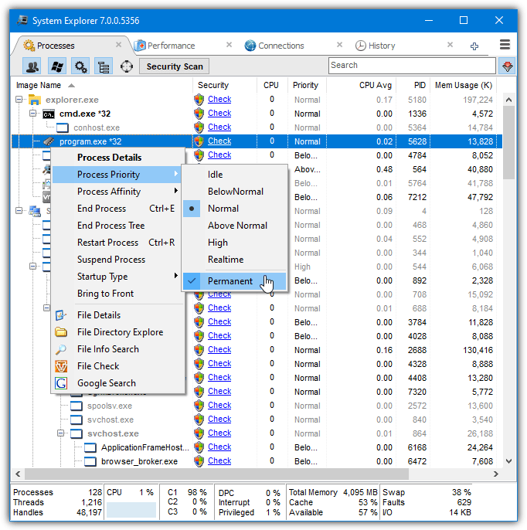Sort by Mem Usage (K) column

(x=463, y=85)
